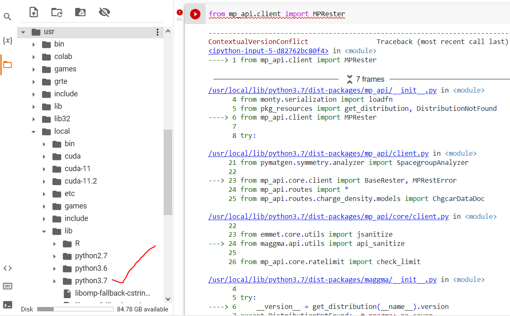Mount Google Drive in file browser
Viewport: 510px width, 316px height.
80,12
